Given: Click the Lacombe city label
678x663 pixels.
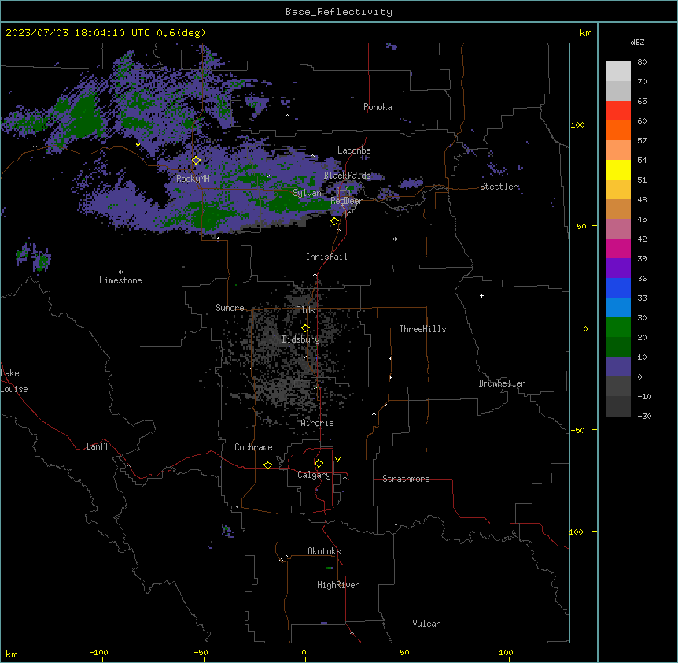Looking at the screenshot, I should (354, 150).
